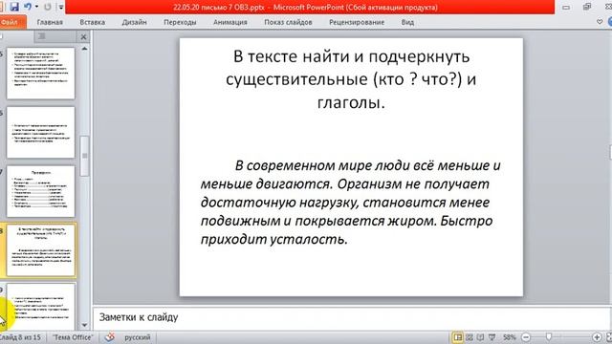
Task: Open the Переходы ribbon tab
Action: [180, 22]
